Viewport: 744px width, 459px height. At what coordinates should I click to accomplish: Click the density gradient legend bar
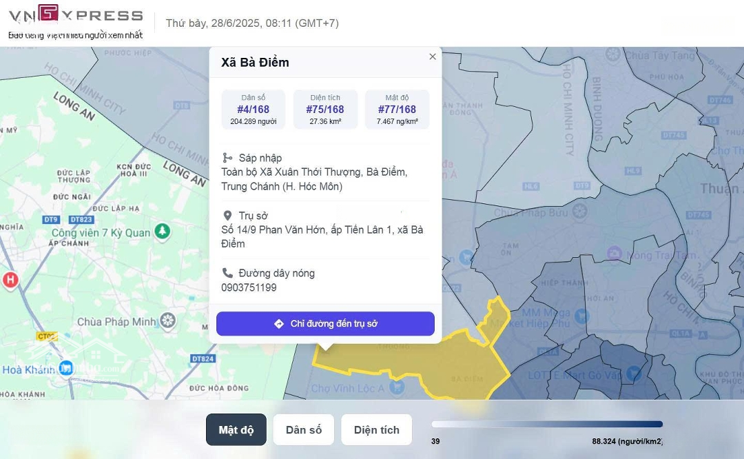(547, 425)
